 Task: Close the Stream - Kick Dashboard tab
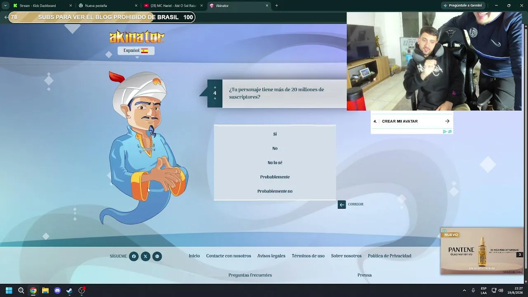pos(71,6)
